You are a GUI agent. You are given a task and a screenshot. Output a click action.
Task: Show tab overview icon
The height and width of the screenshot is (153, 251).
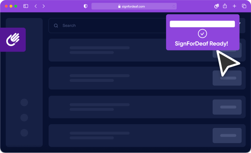244,6
